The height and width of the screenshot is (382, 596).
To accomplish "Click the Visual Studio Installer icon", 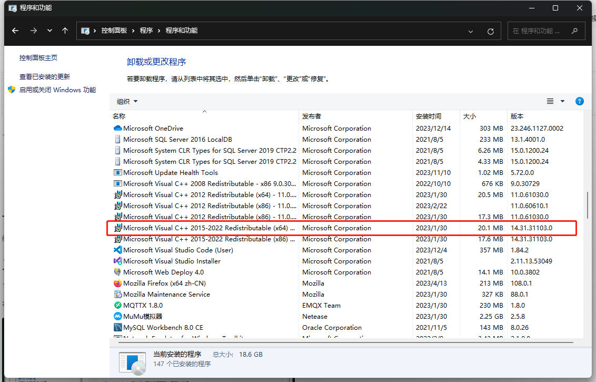I will tap(118, 261).
